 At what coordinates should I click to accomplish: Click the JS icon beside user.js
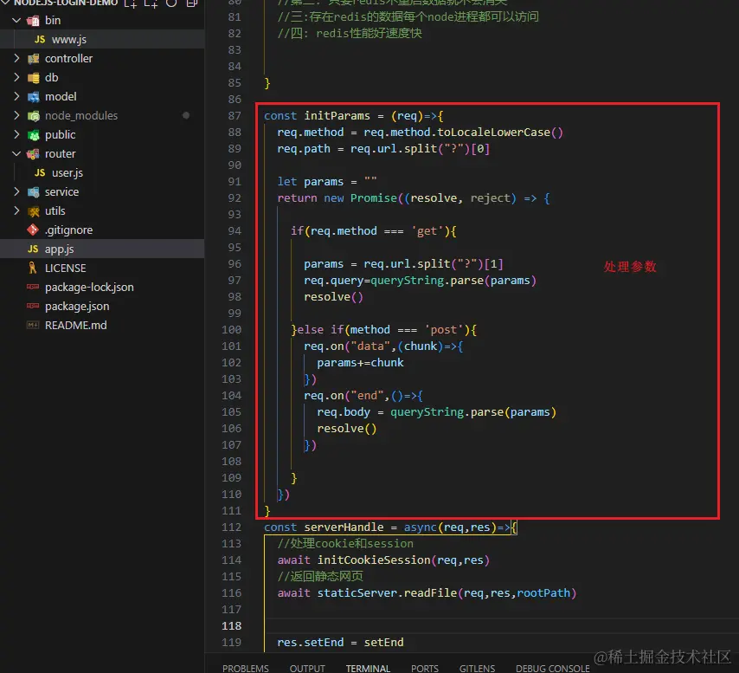click(x=40, y=173)
